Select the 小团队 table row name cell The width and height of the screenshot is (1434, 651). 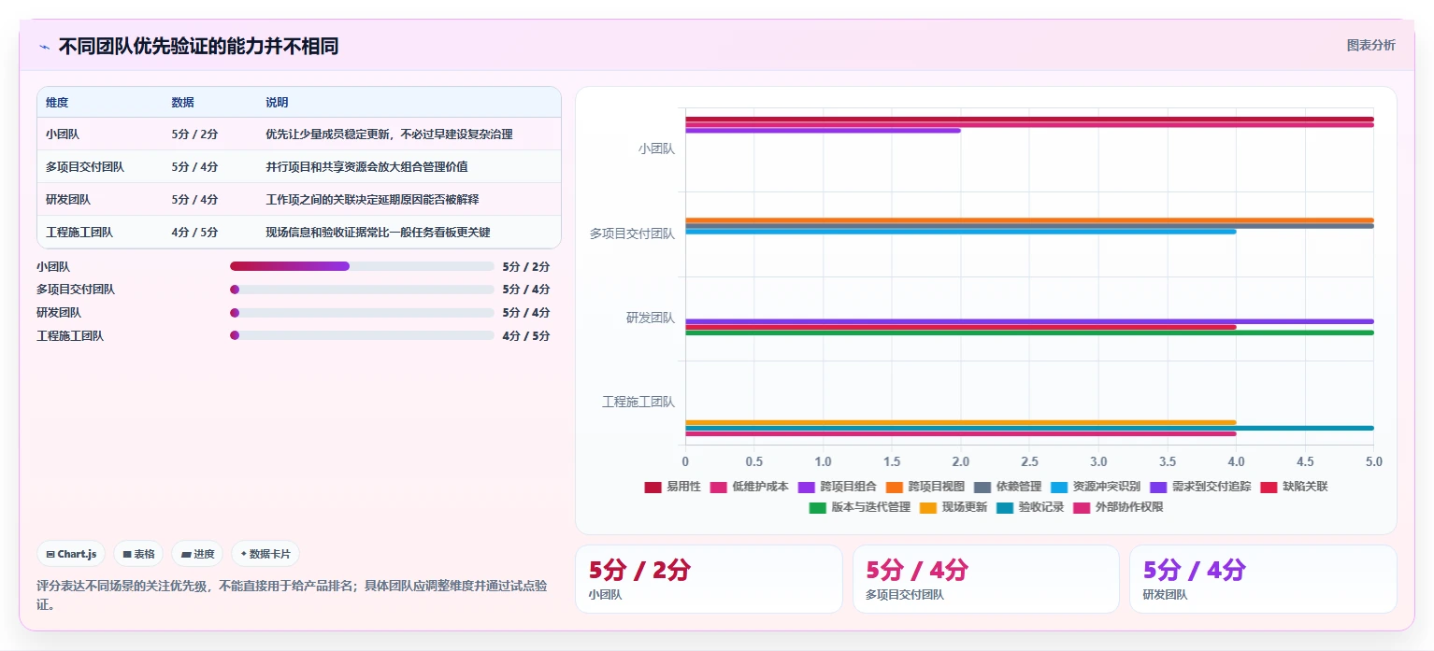[63, 134]
